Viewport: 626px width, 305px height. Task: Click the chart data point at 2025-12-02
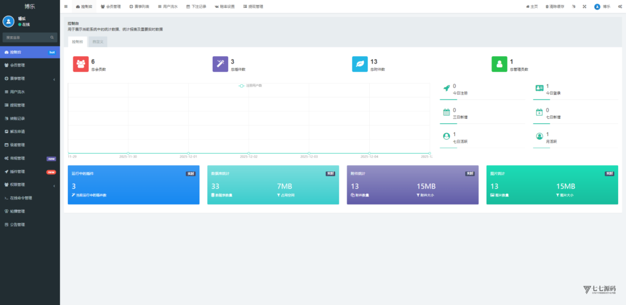[249, 153]
